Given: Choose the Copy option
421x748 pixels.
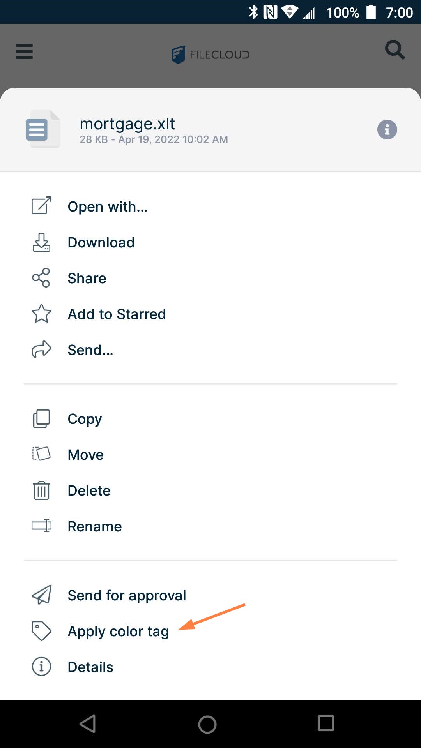Looking at the screenshot, I should (x=85, y=419).
